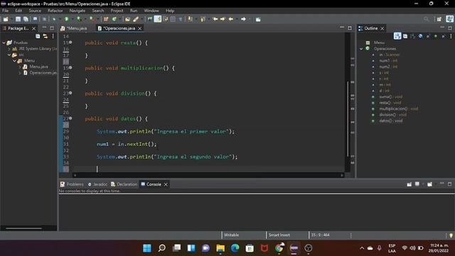The image size is (455, 256).
Task: Toggle Link with Editor in Package Explorer
Action: [45, 36]
